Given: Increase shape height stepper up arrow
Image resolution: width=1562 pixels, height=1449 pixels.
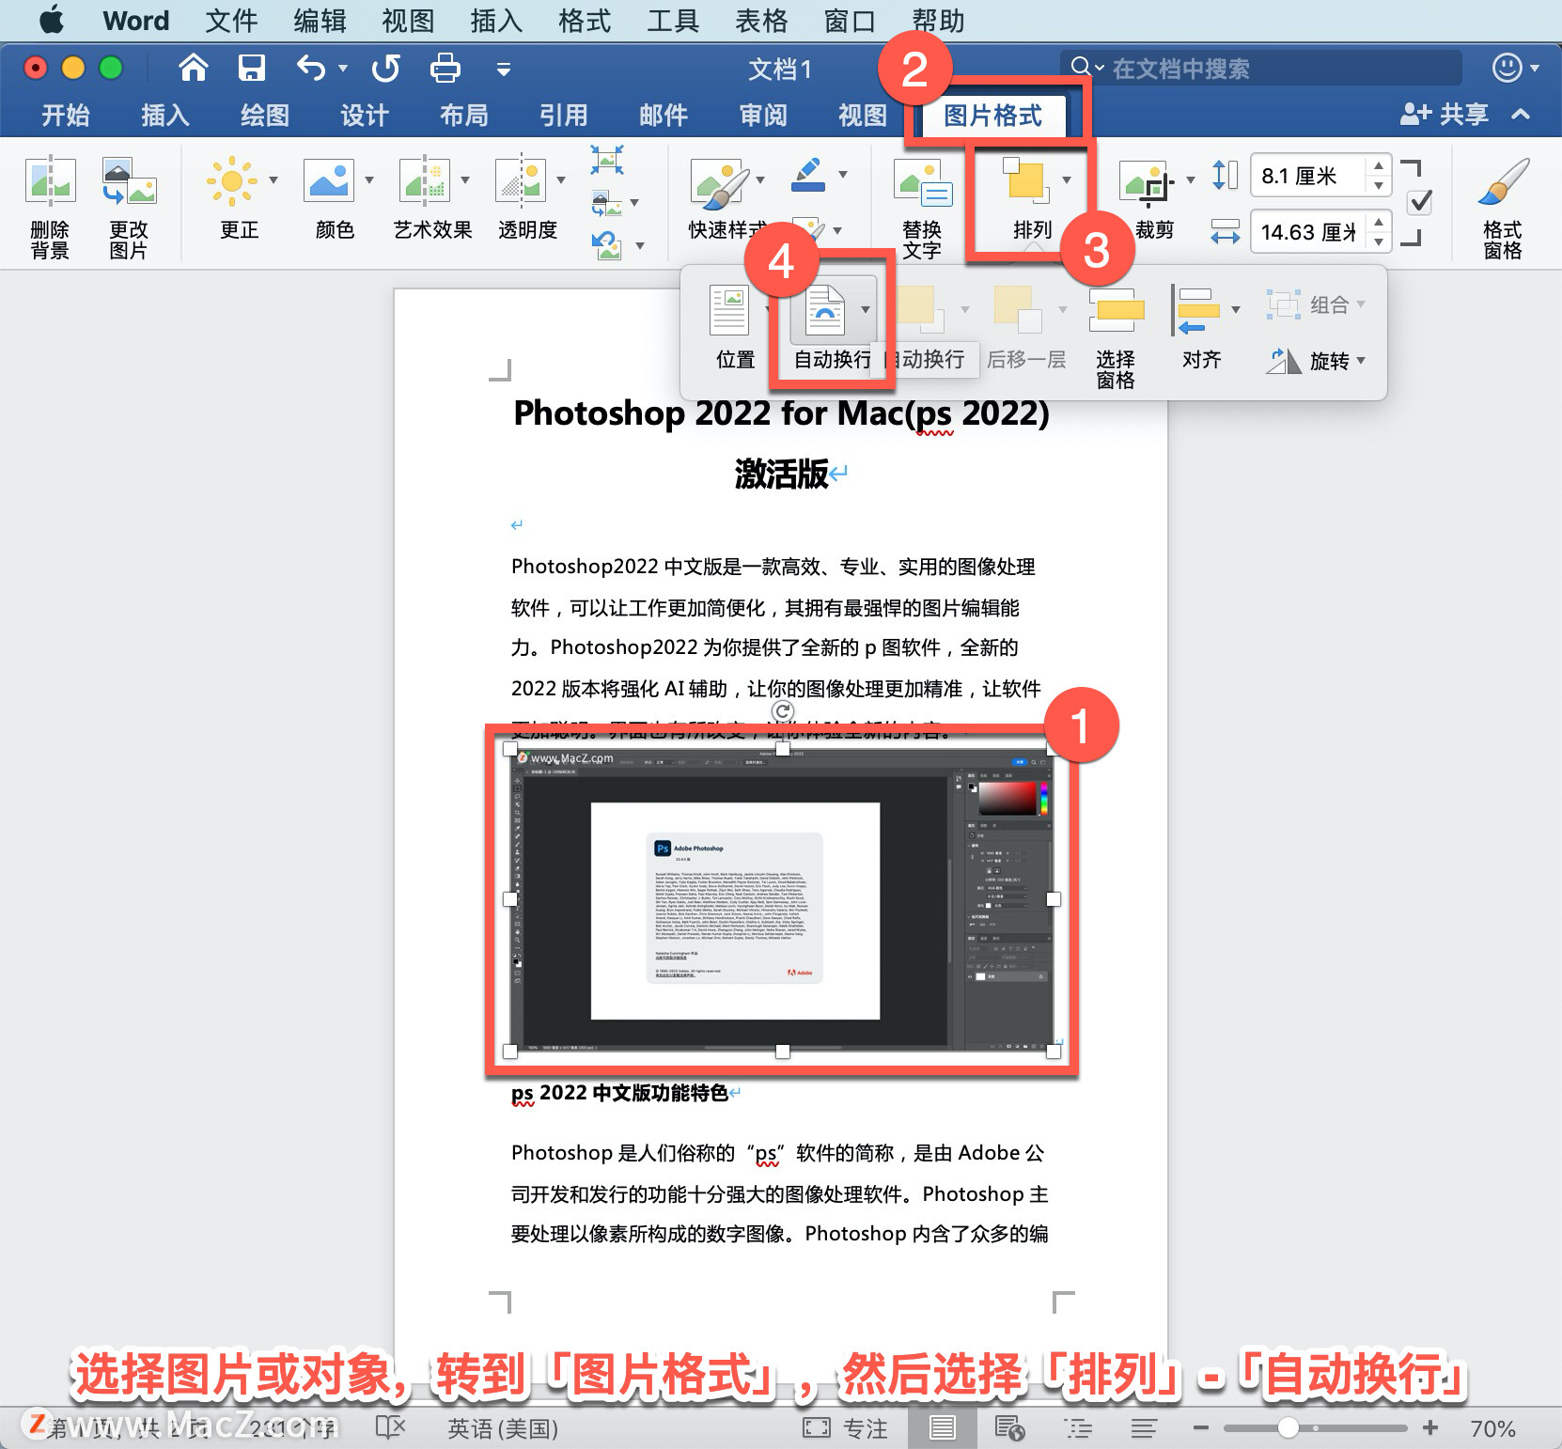Looking at the screenshot, I should tap(1378, 166).
